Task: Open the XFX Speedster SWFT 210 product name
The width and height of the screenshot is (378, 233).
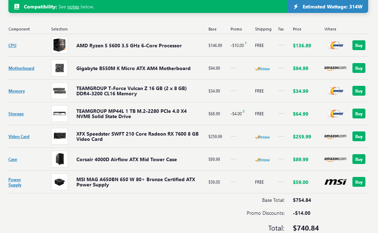Action: point(137,137)
